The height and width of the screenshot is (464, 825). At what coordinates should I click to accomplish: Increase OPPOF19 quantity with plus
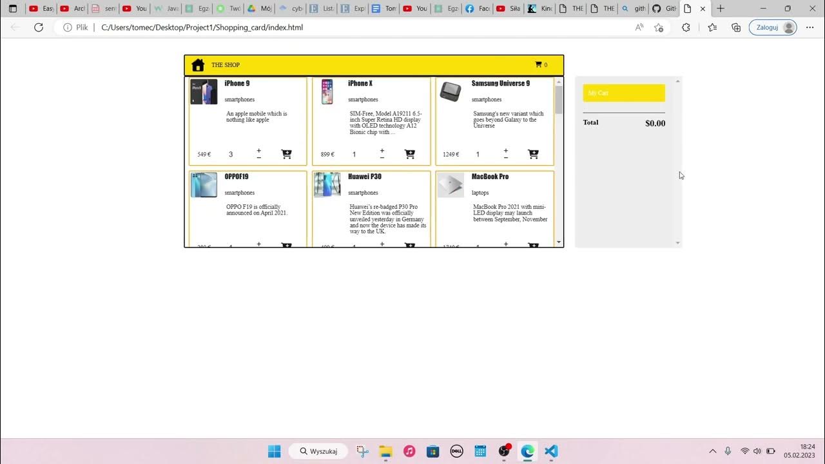pos(259,244)
